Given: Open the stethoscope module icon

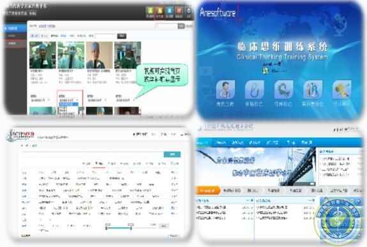Looking at the screenshot, I should (254, 89).
